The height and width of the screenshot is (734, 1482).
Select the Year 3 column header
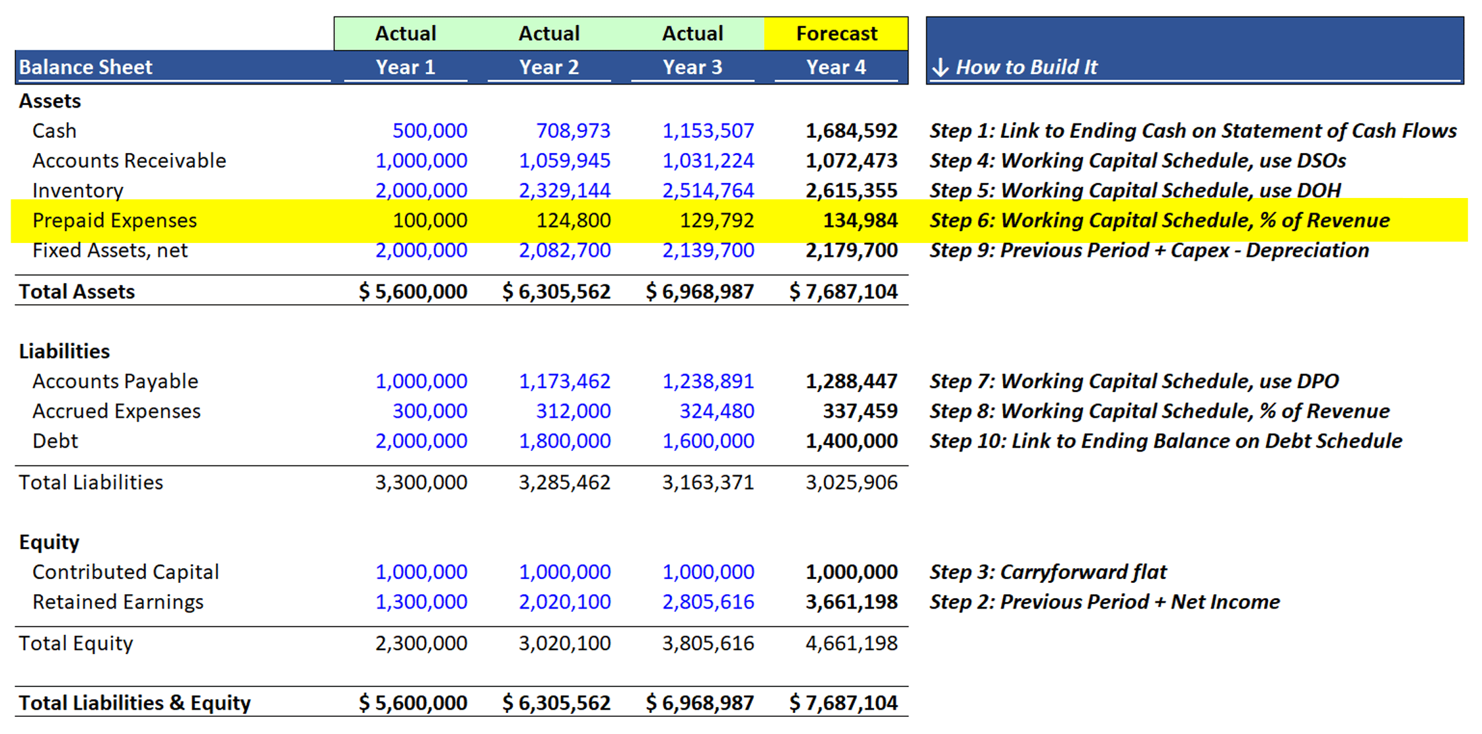click(692, 67)
